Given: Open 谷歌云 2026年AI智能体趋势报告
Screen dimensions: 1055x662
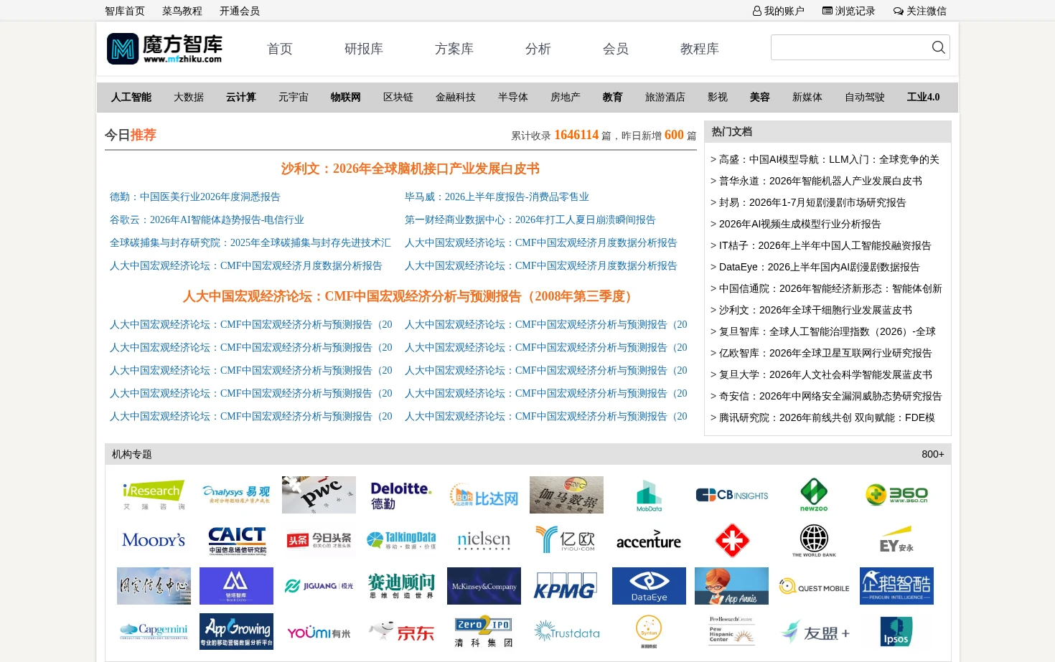Looking at the screenshot, I should (x=207, y=219).
